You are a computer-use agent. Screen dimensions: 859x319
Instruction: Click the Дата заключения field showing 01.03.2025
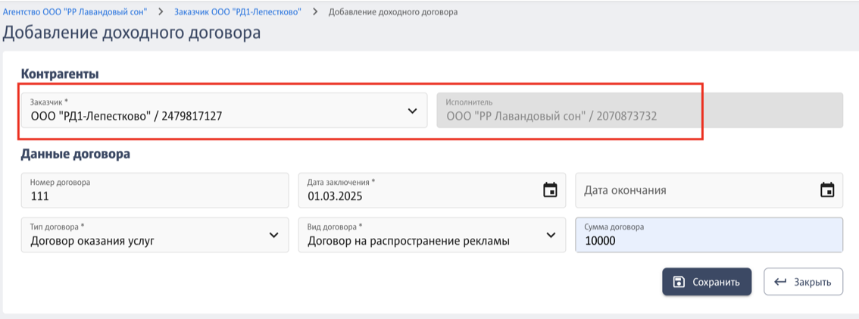[x=432, y=190]
